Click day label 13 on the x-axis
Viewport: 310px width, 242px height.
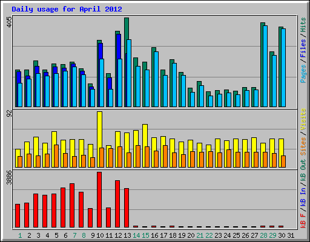click(127, 235)
